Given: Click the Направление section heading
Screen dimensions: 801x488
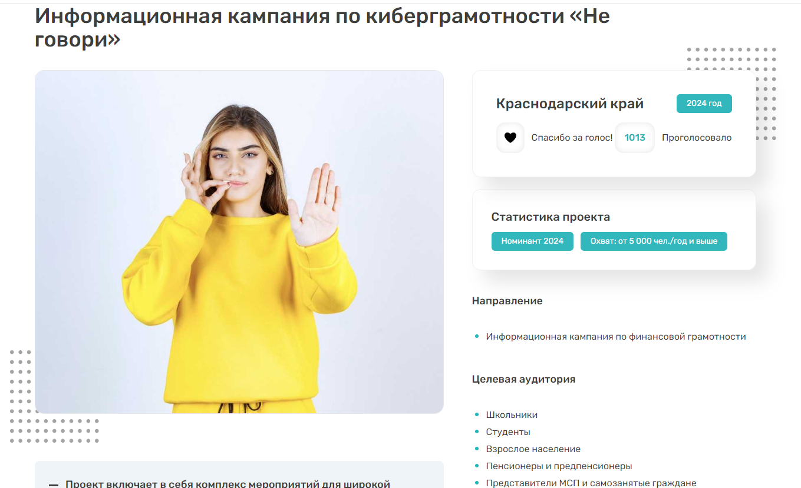Looking at the screenshot, I should click(x=507, y=301).
